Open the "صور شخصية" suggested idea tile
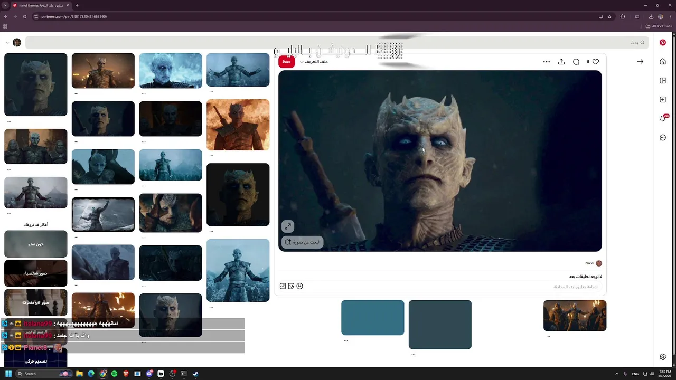 [x=36, y=273]
